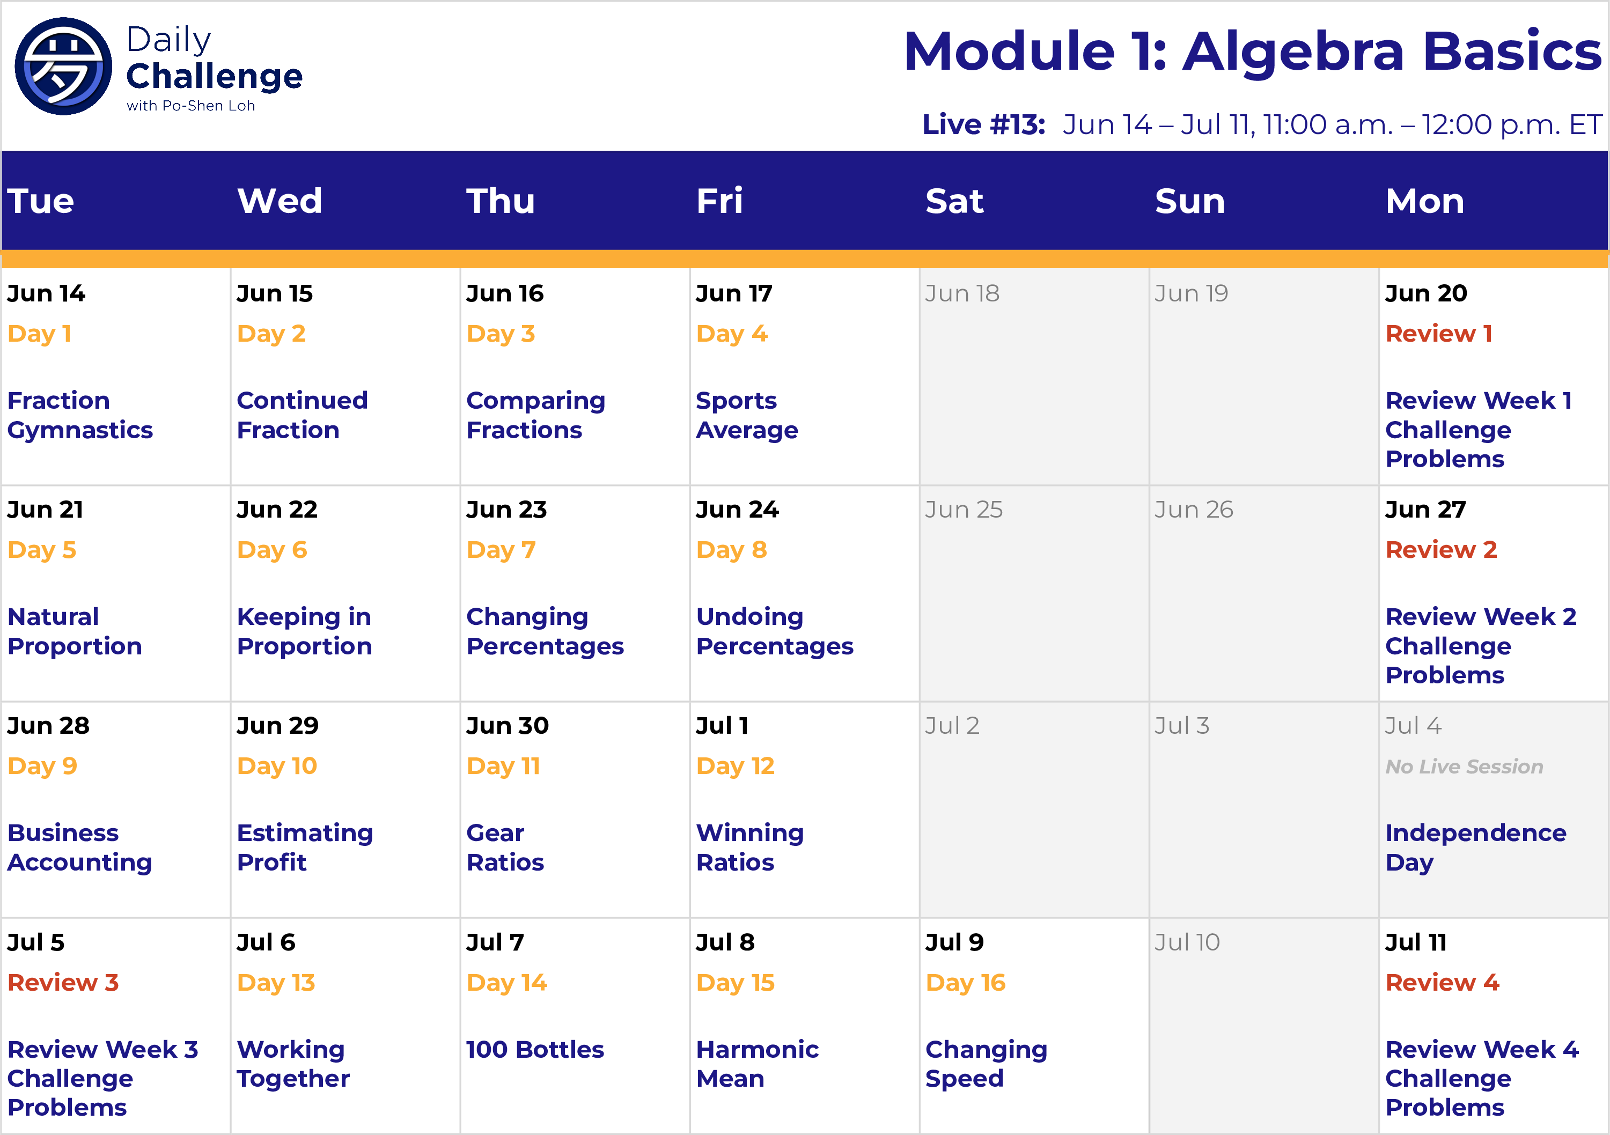Image resolution: width=1610 pixels, height=1135 pixels.
Task: Open the Natural Proportion lesson
Action: coord(75,631)
